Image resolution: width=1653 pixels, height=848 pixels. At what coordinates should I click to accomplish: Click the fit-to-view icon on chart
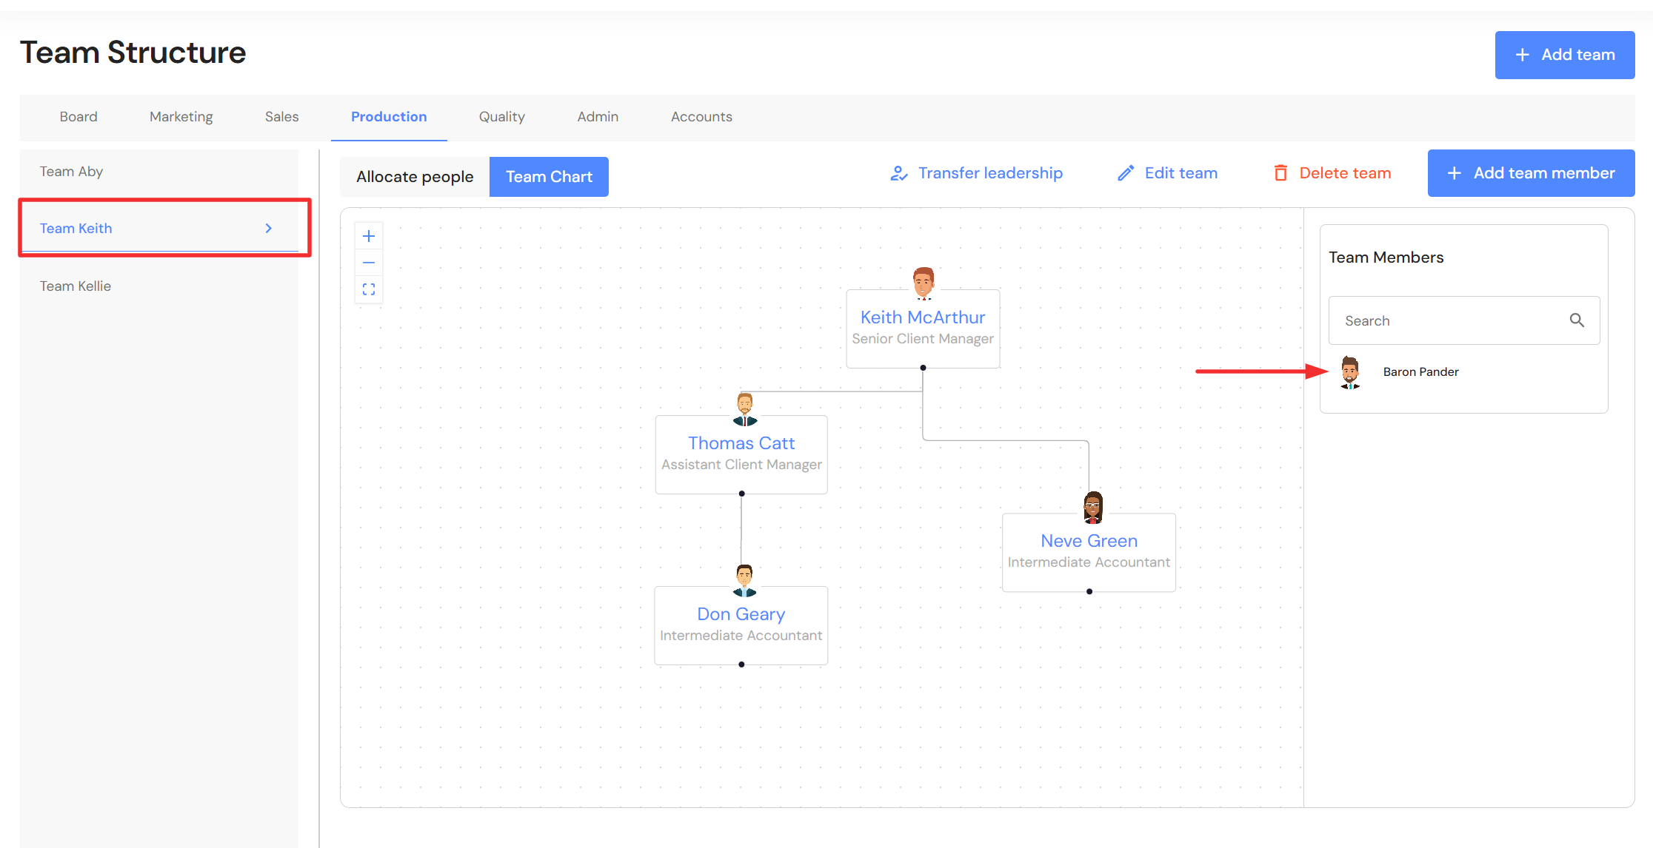[369, 289]
